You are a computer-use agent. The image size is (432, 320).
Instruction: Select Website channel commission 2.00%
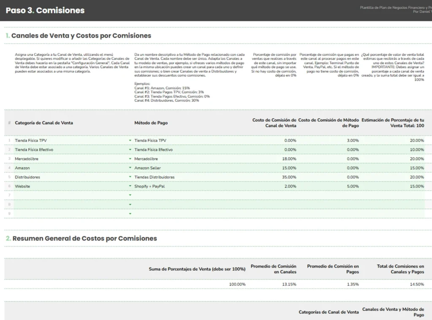[290, 186]
